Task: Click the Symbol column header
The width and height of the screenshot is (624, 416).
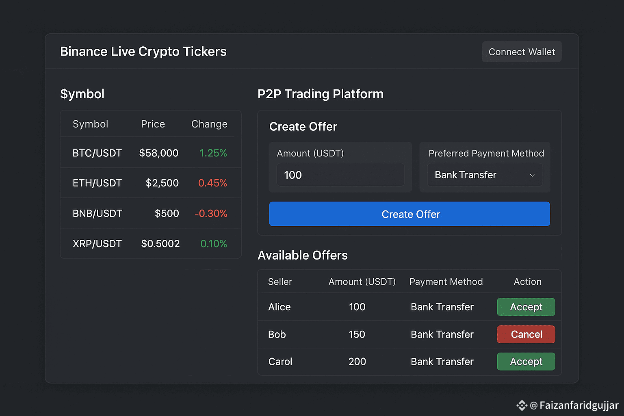Action: pyautogui.click(x=91, y=124)
